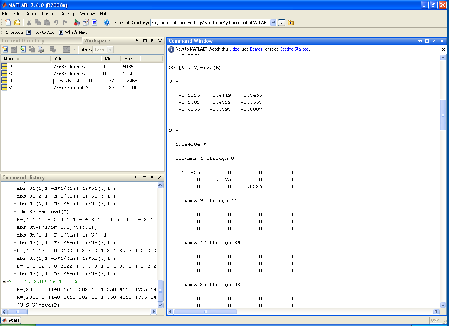Select variable R in Workspace
Viewport: 449px width, 326px height.
[82, 67]
